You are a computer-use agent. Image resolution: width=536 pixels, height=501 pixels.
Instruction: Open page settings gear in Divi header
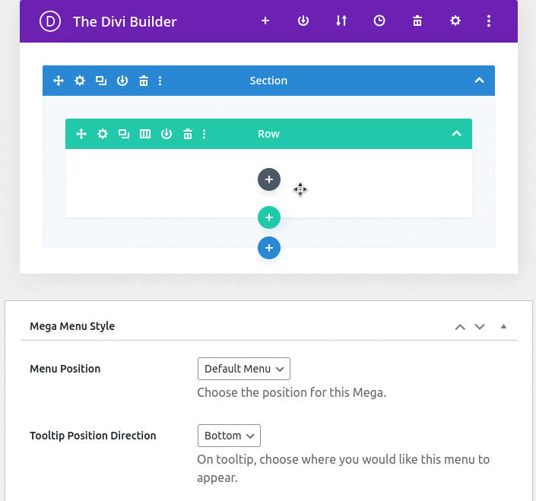455,21
